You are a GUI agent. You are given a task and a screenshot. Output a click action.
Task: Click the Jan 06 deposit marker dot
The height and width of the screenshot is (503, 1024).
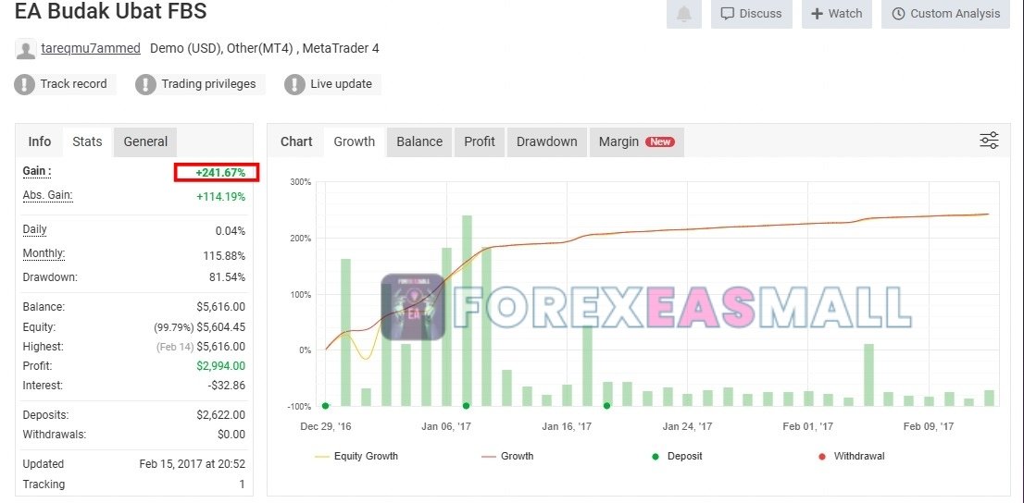click(467, 406)
